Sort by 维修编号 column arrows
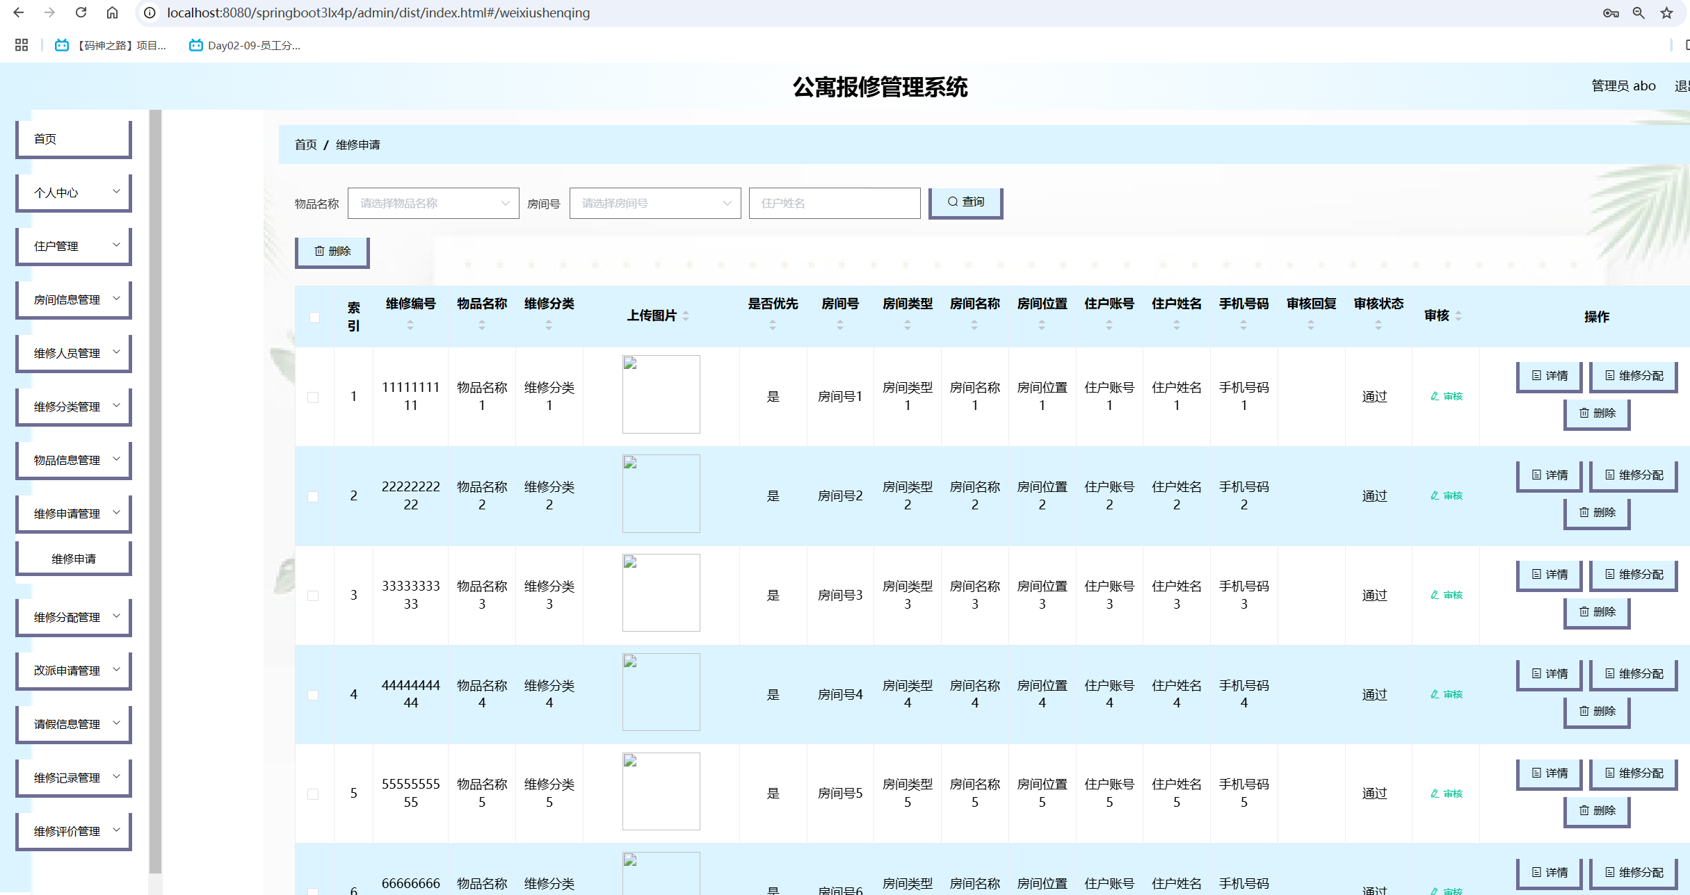Viewport: 1690px width, 895px height. click(410, 325)
